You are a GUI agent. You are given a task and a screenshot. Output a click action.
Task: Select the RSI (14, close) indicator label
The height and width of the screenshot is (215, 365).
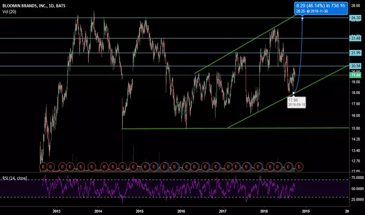point(14,178)
